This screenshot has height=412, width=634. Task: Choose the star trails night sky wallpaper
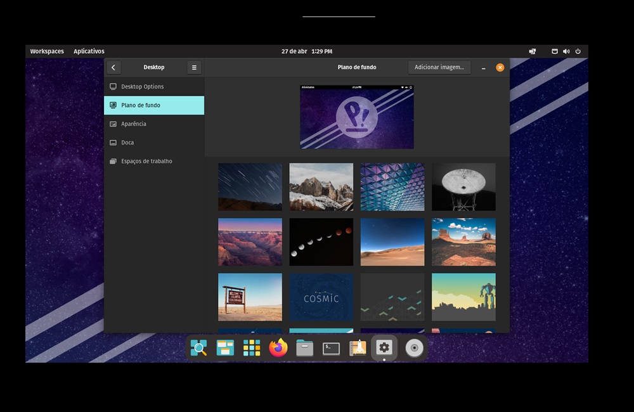250,187
